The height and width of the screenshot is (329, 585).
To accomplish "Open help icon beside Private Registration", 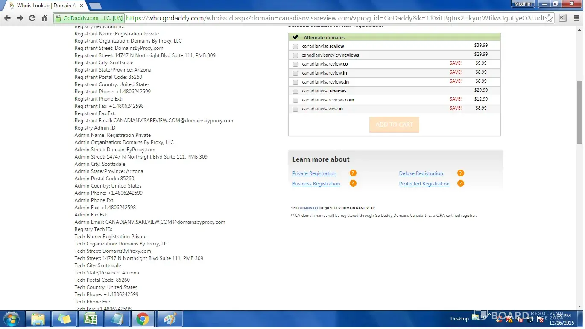I will click(353, 173).
